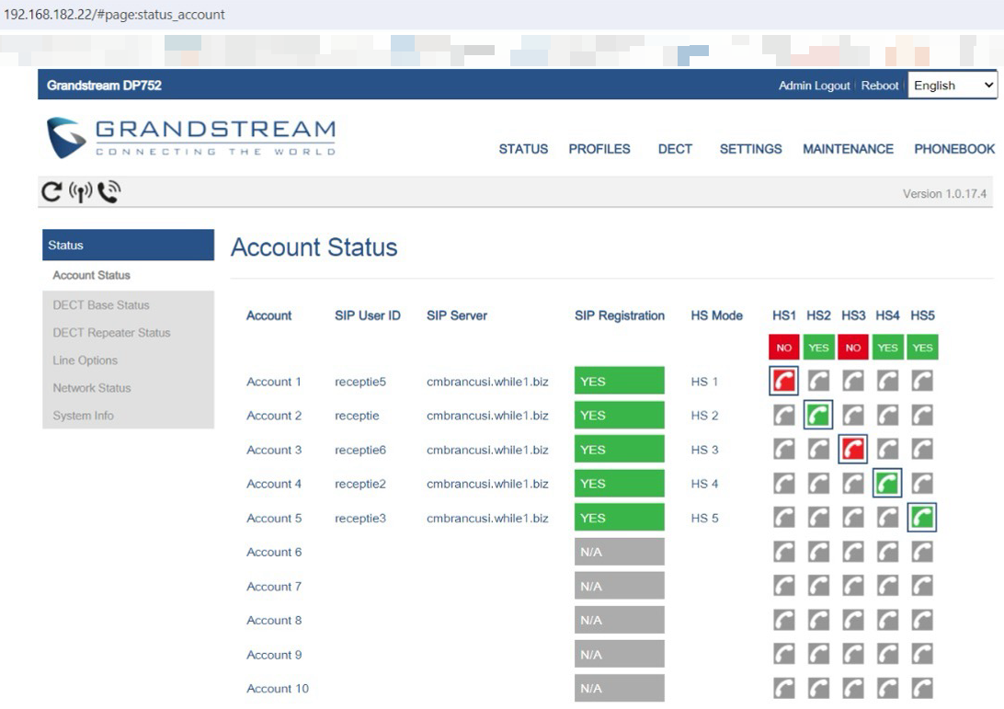Click the green handset icon for Account 4 HS4
This screenshot has width=1004, height=709.
tap(887, 484)
